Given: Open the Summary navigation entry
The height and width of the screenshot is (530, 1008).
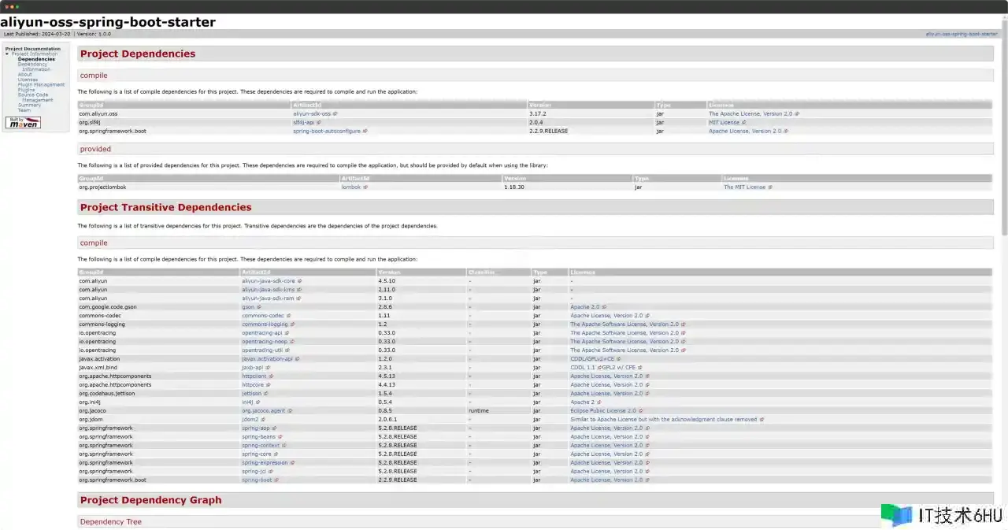Looking at the screenshot, I should pos(29,106).
